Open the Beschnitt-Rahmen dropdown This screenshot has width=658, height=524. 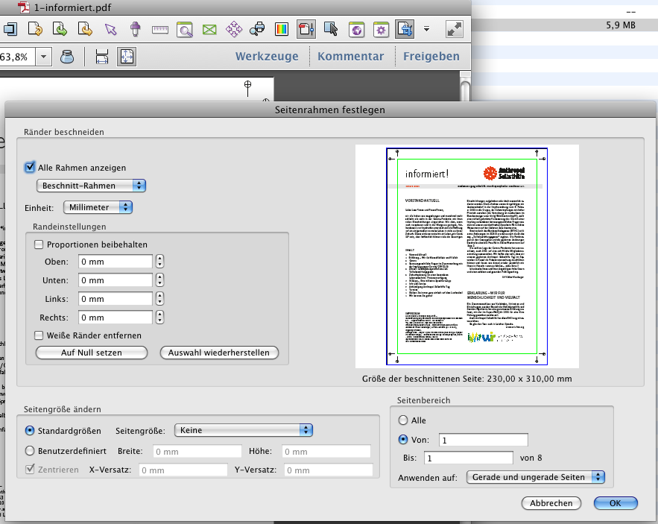pyautogui.click(x=91, y=186)
